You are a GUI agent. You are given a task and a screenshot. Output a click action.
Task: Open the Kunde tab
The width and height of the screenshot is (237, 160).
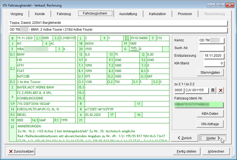click(40, 14)
